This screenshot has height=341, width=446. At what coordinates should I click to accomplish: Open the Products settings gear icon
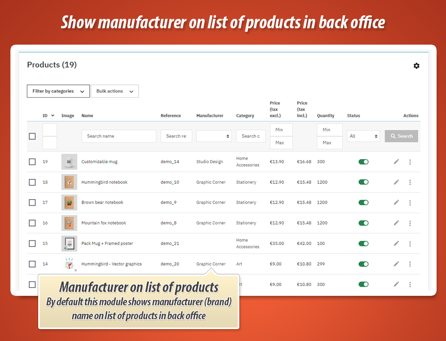pyautogui.click(x=417, y=66)
